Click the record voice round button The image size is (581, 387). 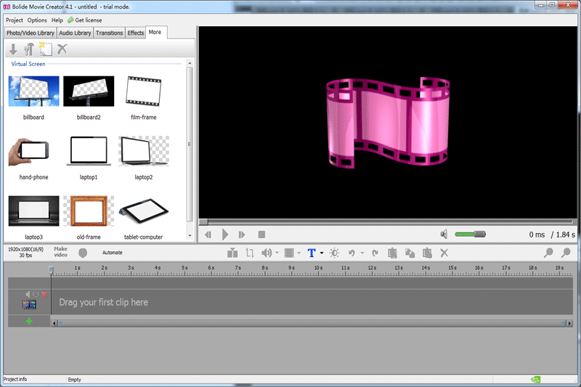click(x=83, y=253)
